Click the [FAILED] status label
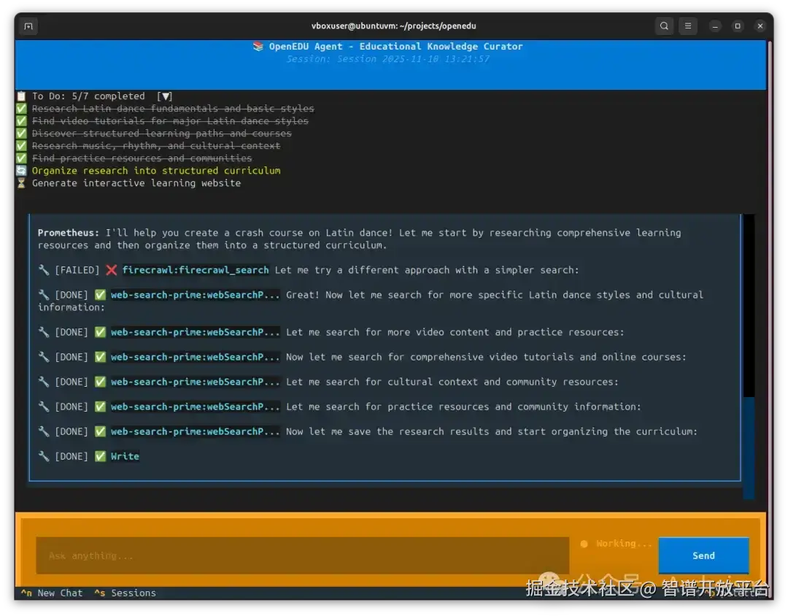Image resolution: width=788 pixels, height=616 pixels. tap(77, 270)
